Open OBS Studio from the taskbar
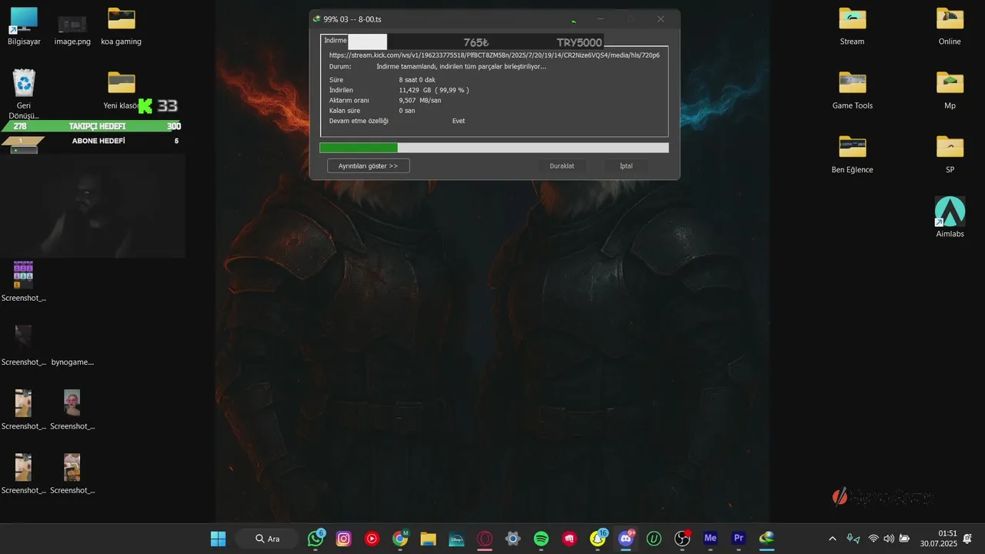 click(x=682, y=539)
